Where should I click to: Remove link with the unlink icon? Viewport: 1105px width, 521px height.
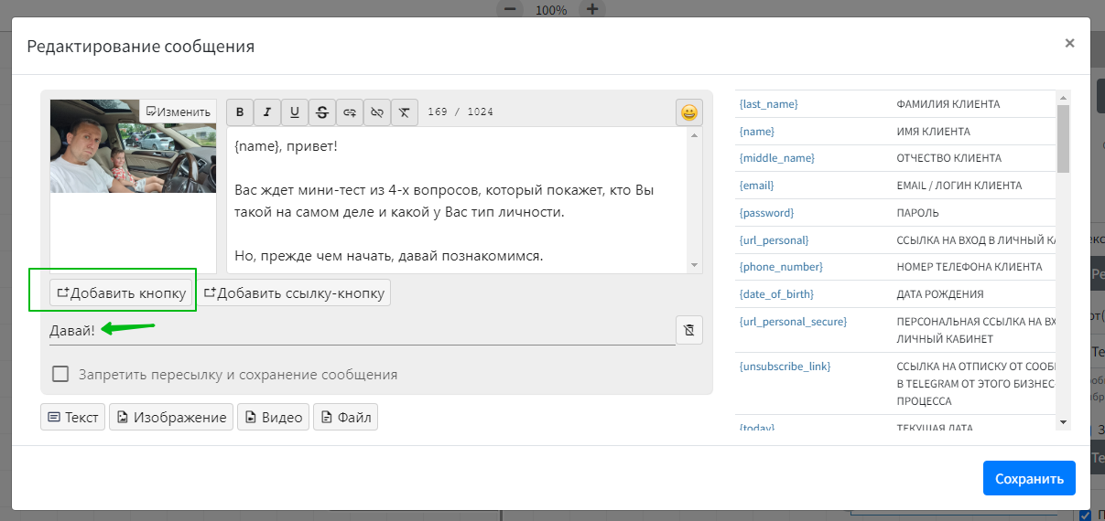click(377, 112)
